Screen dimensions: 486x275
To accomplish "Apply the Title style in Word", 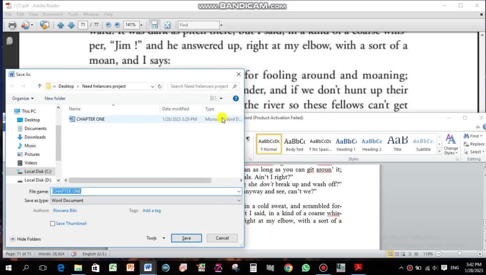I will 398,144.
